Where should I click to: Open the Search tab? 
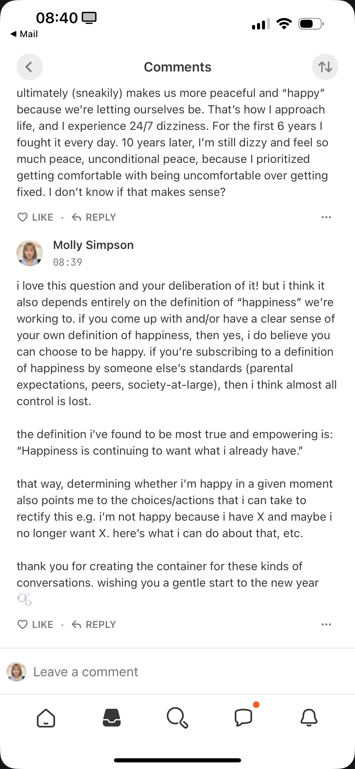177,718
